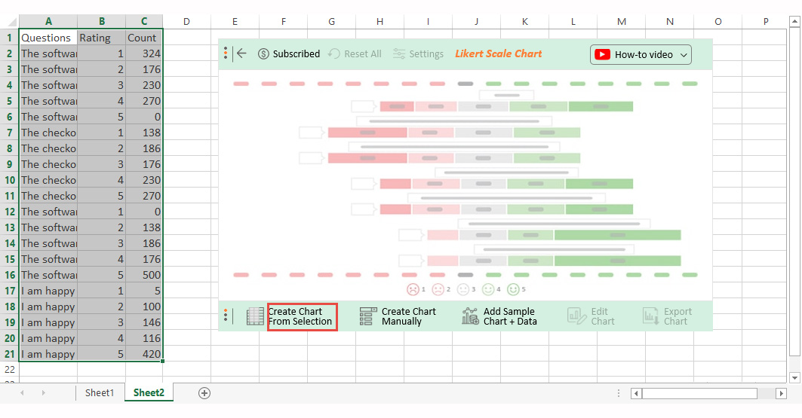This screenshot has width=802, height=418.
Task: Click the Subscribed dollar icon
Action: [263, 54]
